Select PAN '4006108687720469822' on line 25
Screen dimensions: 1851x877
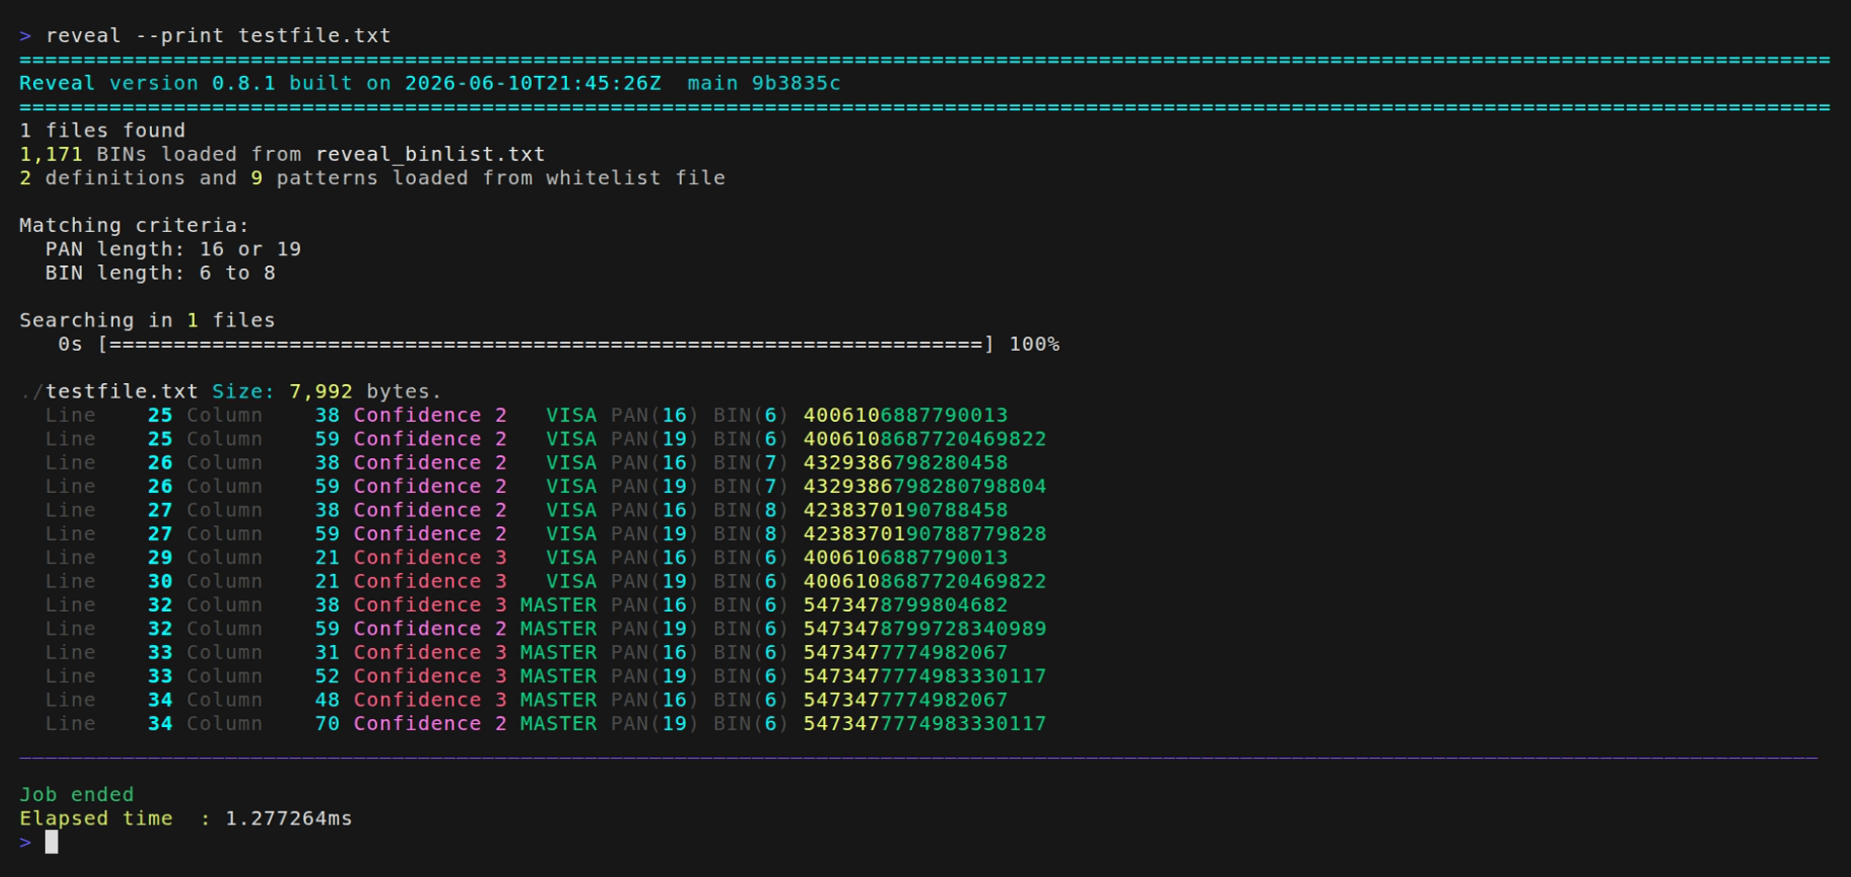point(925,439)
